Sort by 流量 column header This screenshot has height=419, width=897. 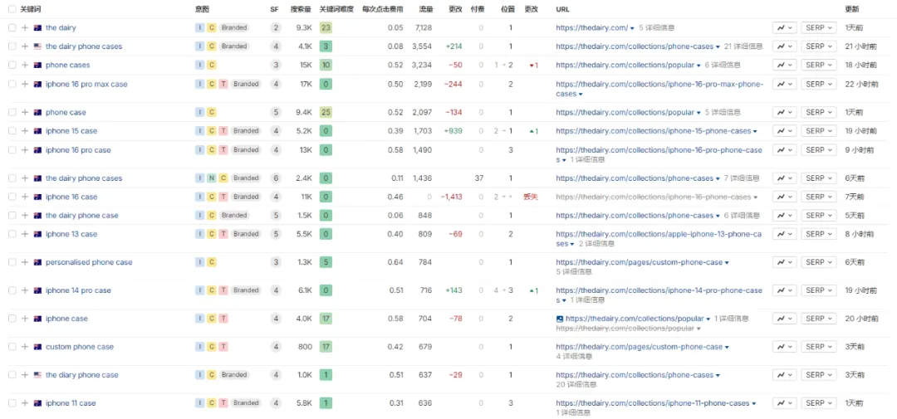[425, 10]
